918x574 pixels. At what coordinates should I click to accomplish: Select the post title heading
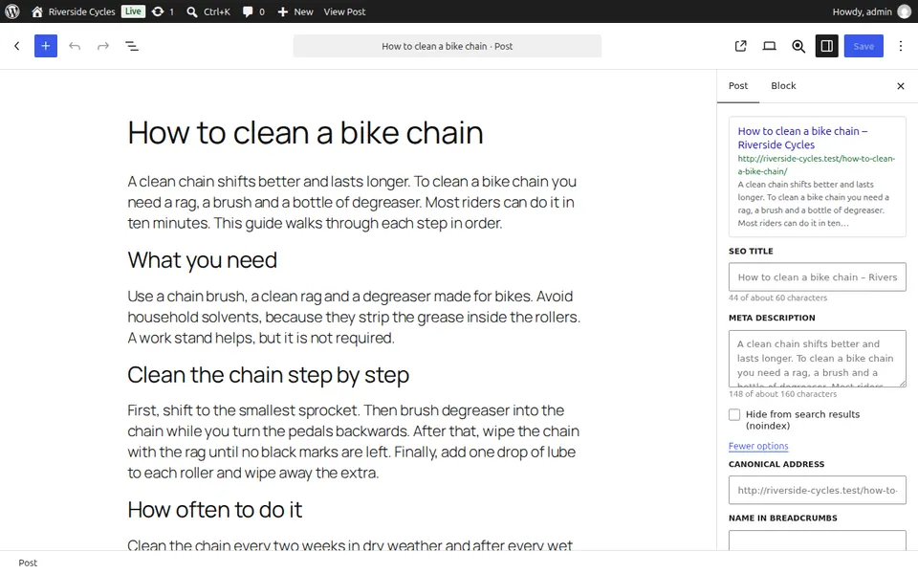tap(306, 132)
